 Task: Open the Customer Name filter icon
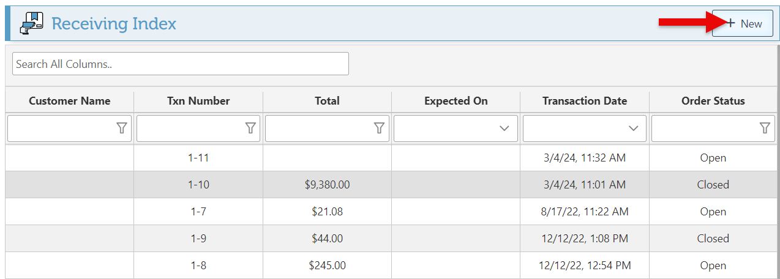122,128
